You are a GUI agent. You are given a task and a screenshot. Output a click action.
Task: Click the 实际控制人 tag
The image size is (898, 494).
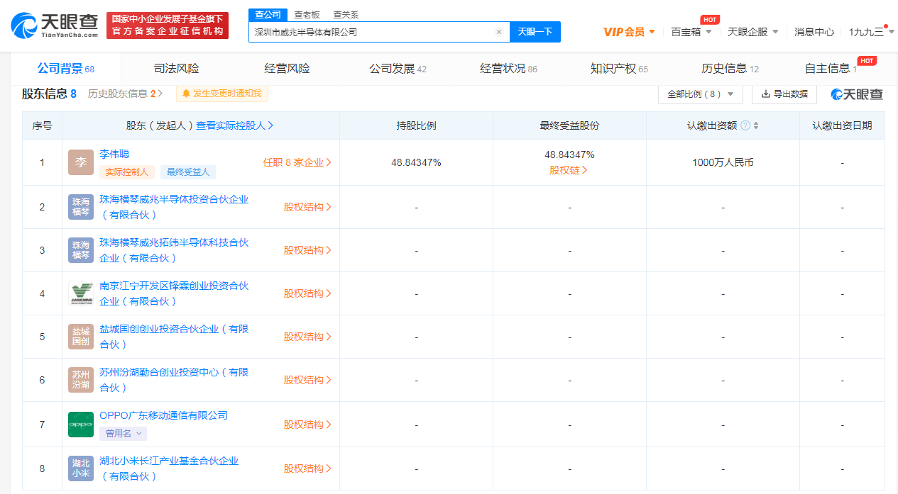pos(127,172)
